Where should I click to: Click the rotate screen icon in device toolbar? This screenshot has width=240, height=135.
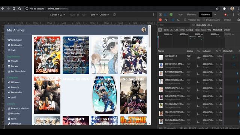(x=114, y=15)
